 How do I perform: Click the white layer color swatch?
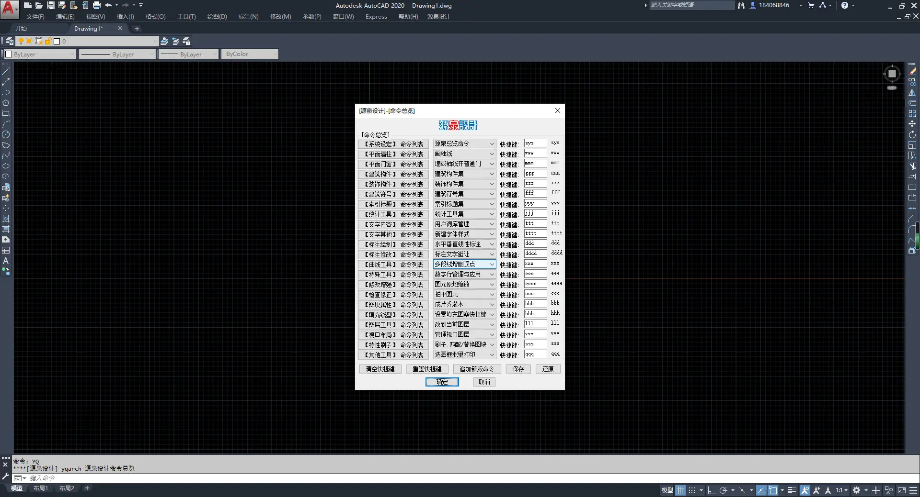click(57, 41)
